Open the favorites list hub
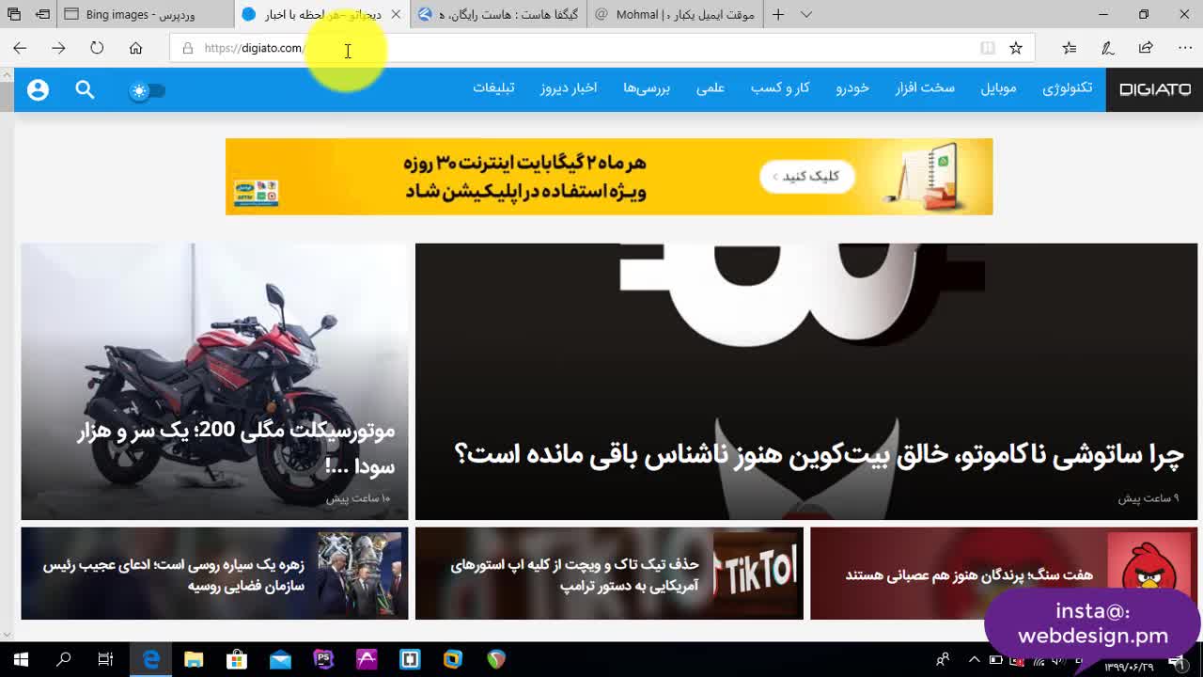This screenshot has width=1203, height=677. coord(1069,48)
